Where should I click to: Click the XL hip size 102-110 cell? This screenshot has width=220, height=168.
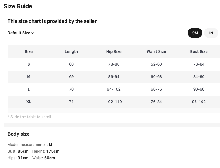pyautogui.click(x=114, y=102)
